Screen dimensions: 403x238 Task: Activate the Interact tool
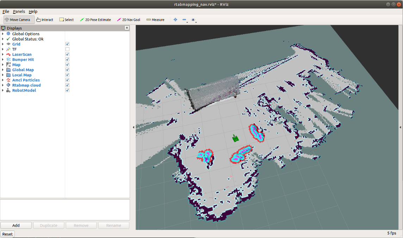[x=45, y=20]
